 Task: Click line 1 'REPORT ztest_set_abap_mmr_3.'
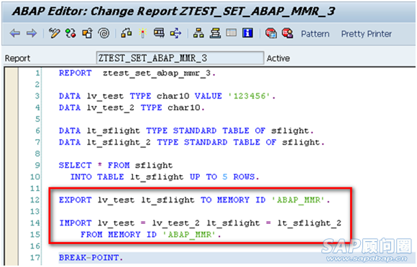137,73
